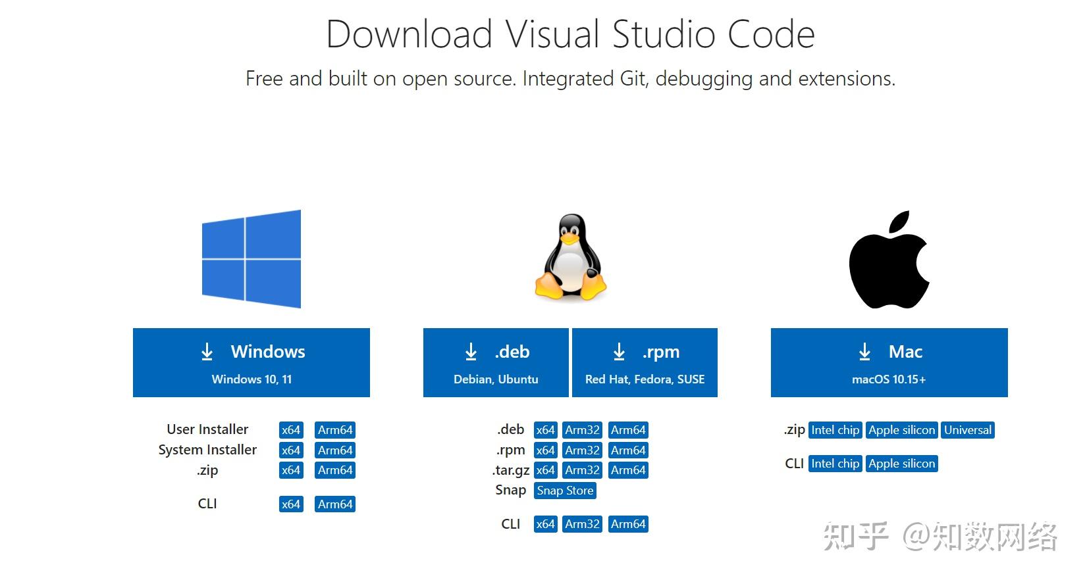The width and height of the screenshot is (1085, 580).
Task: Select x64 in the Linux .deb row
Action: [545, 430]
